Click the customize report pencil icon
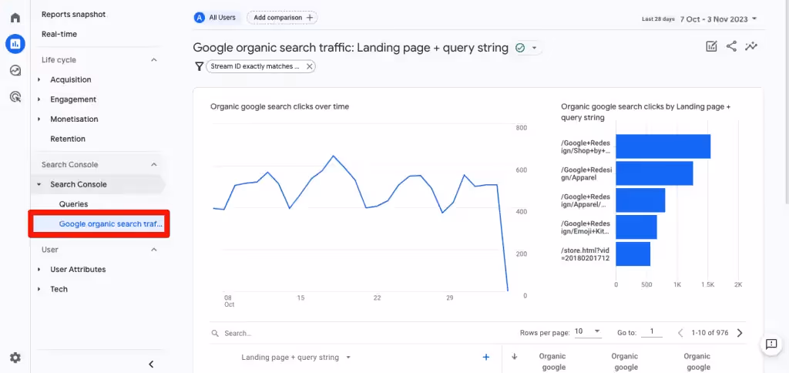Screen dimensions: 789x373 point(711,46)
